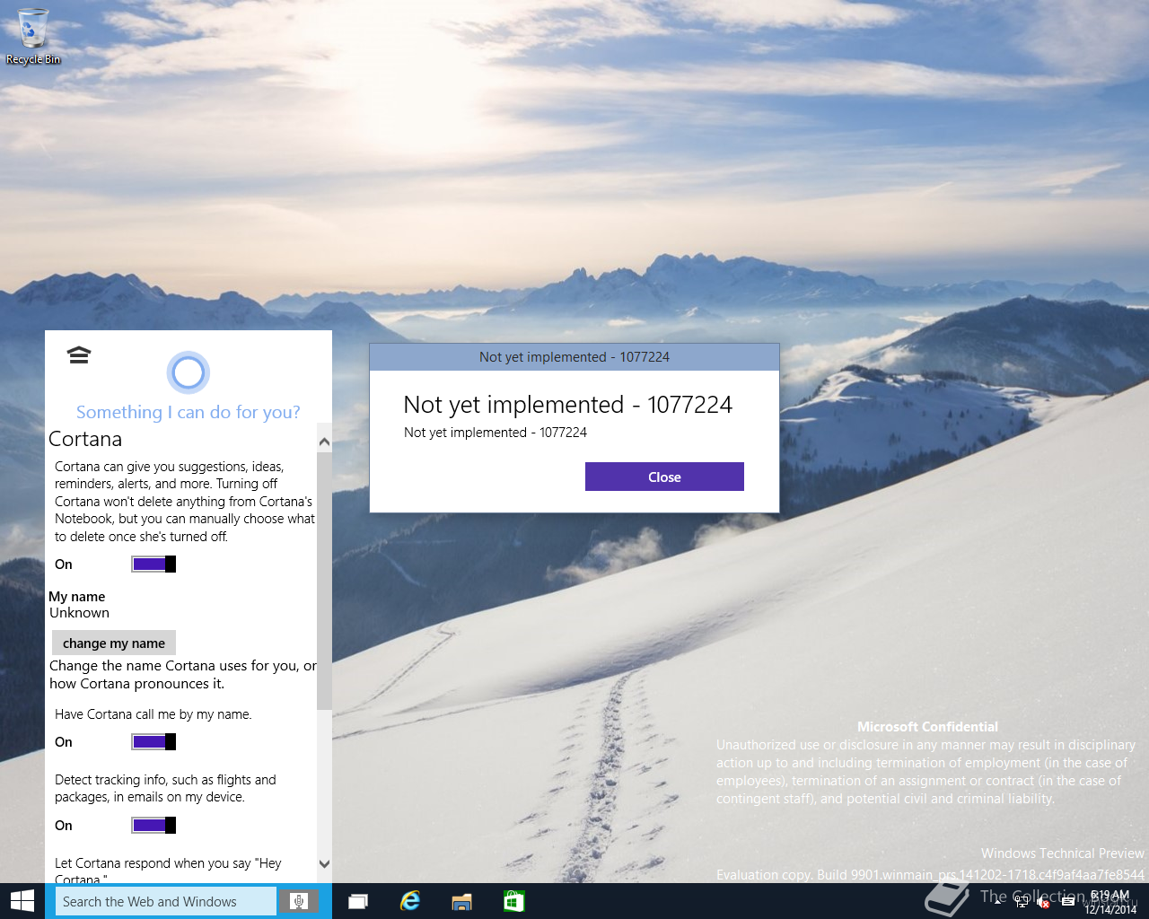Click the Cortana settings scrollbar thumb
Screen dimensions: 1149x919
(x=324, y=581)
